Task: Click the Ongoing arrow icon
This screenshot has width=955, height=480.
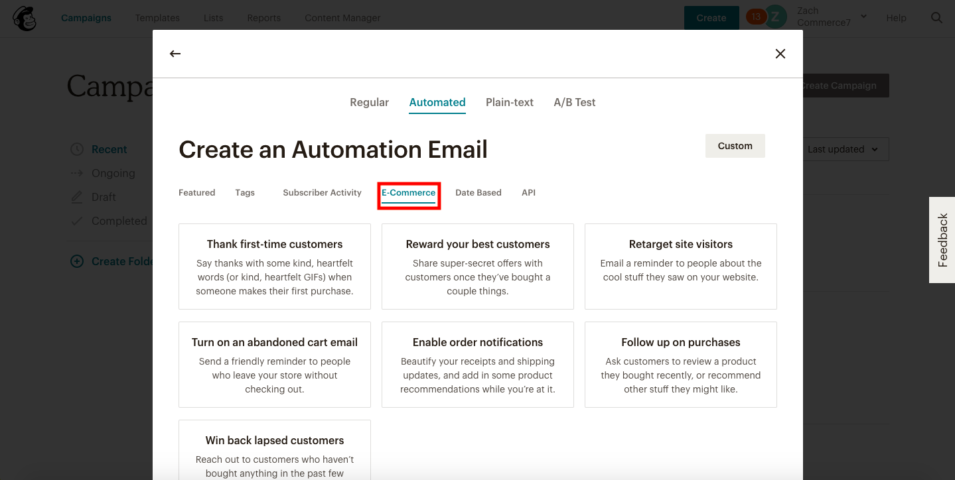Action: 78,173
